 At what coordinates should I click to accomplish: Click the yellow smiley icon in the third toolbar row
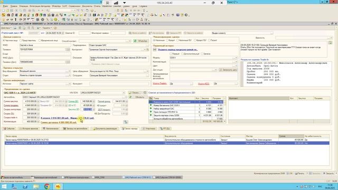click(x=55, y=20)
